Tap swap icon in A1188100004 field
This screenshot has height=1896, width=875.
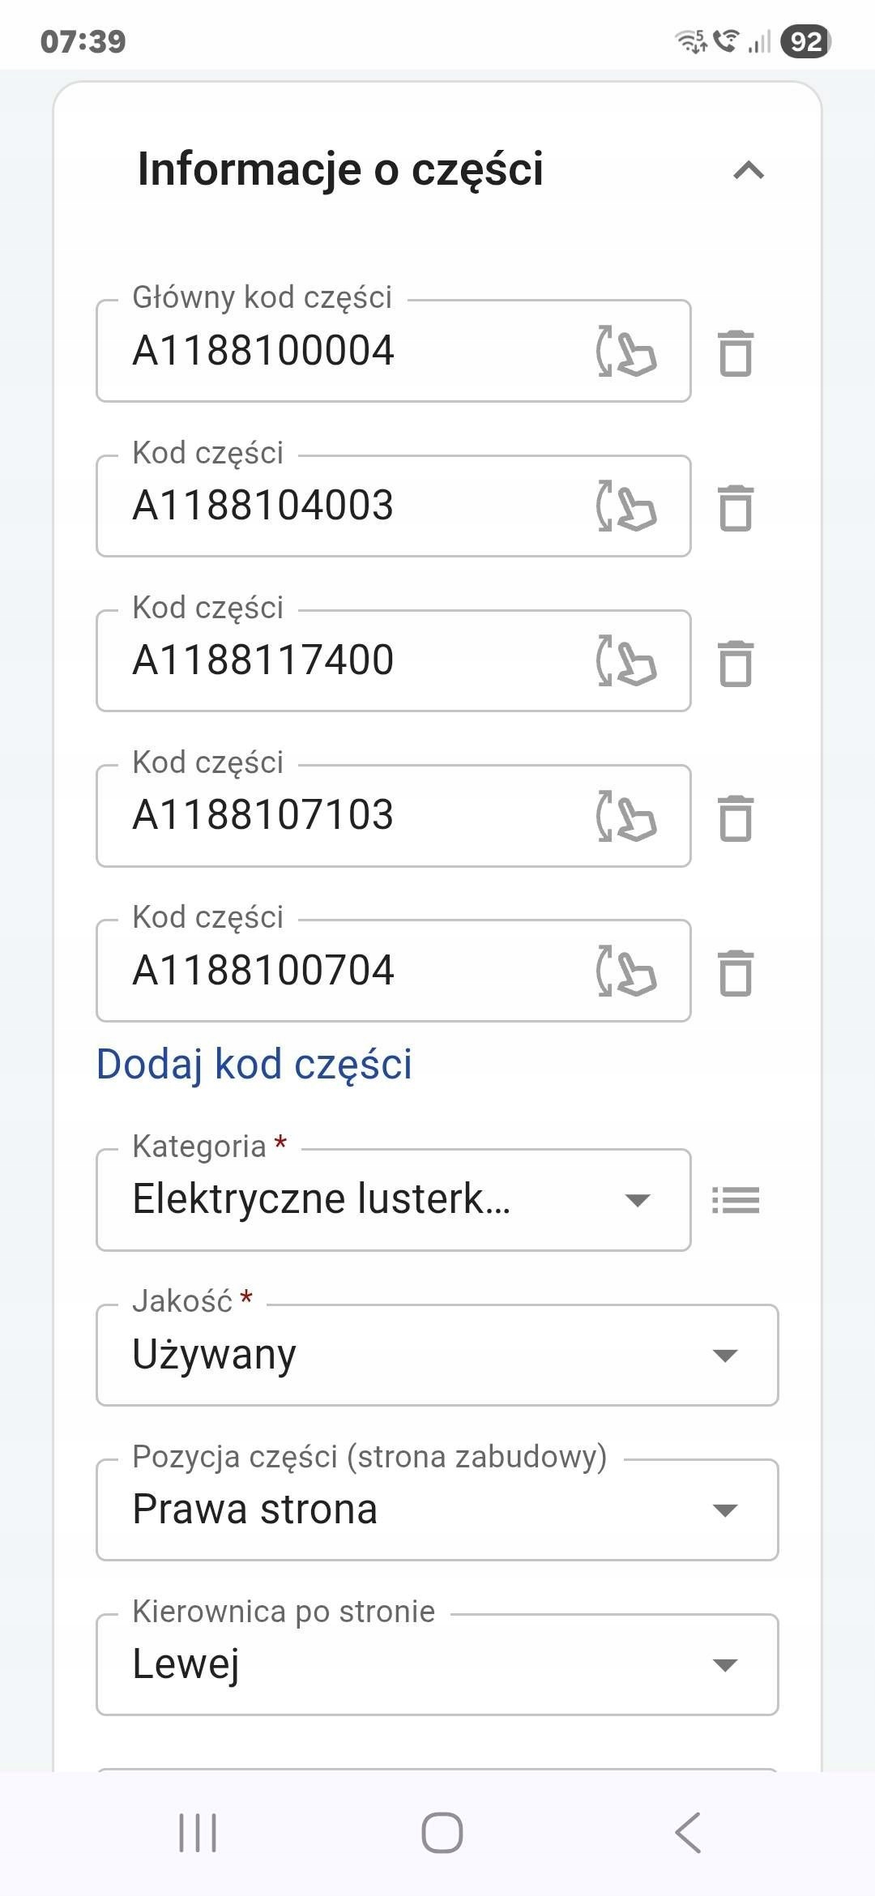pos(625,352)
